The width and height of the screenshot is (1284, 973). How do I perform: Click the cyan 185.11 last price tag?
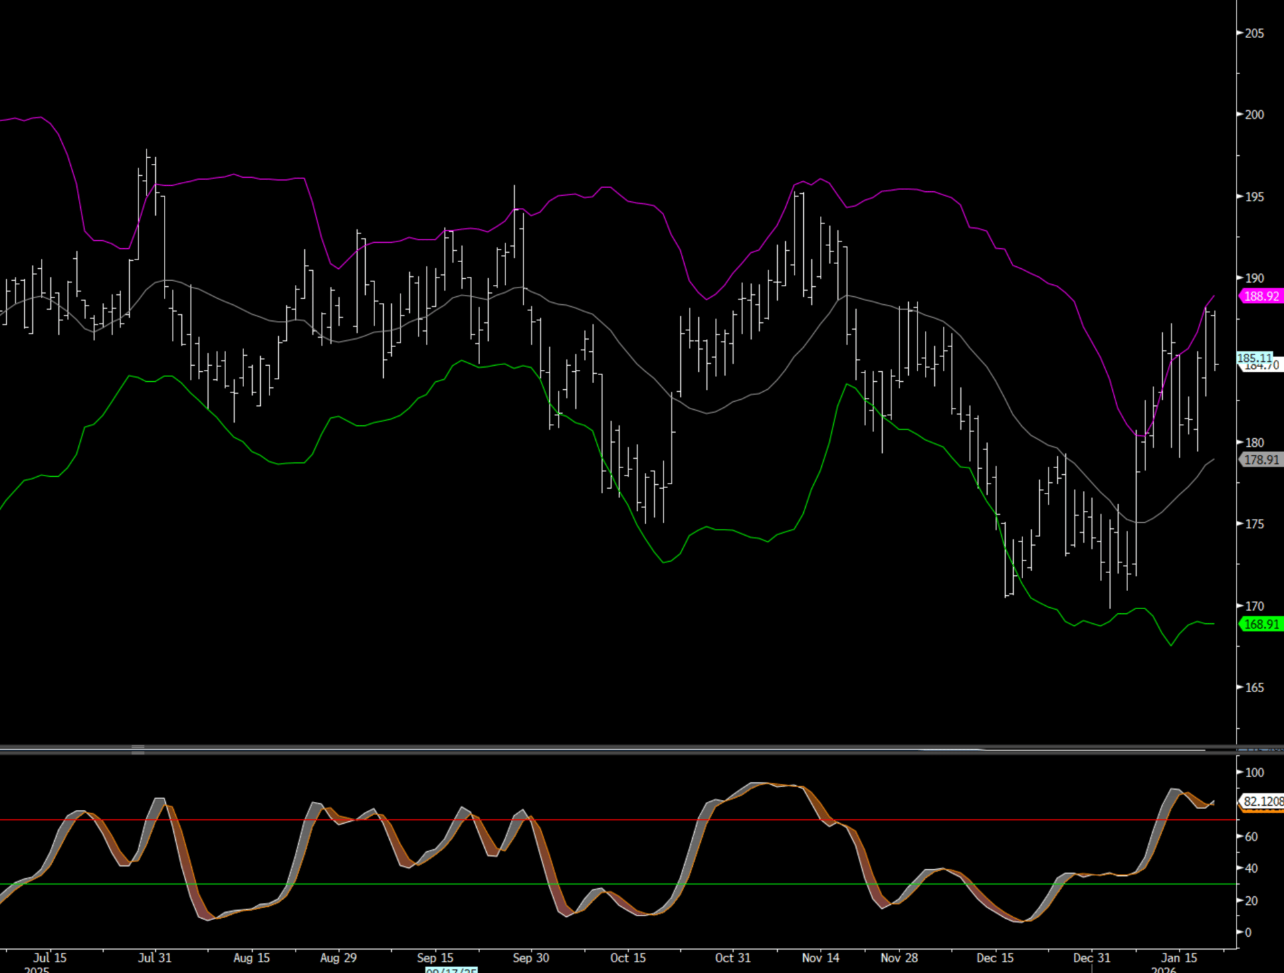coord(1254,358)
